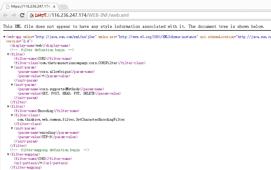Click the xmlns j2ee namespace URL

coord(66,37)
